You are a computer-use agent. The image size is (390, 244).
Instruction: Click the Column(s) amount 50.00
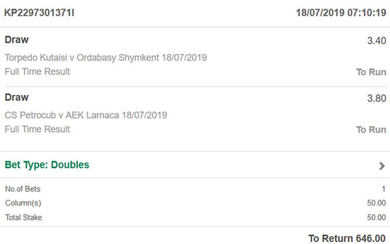click(x=376, y=203)
